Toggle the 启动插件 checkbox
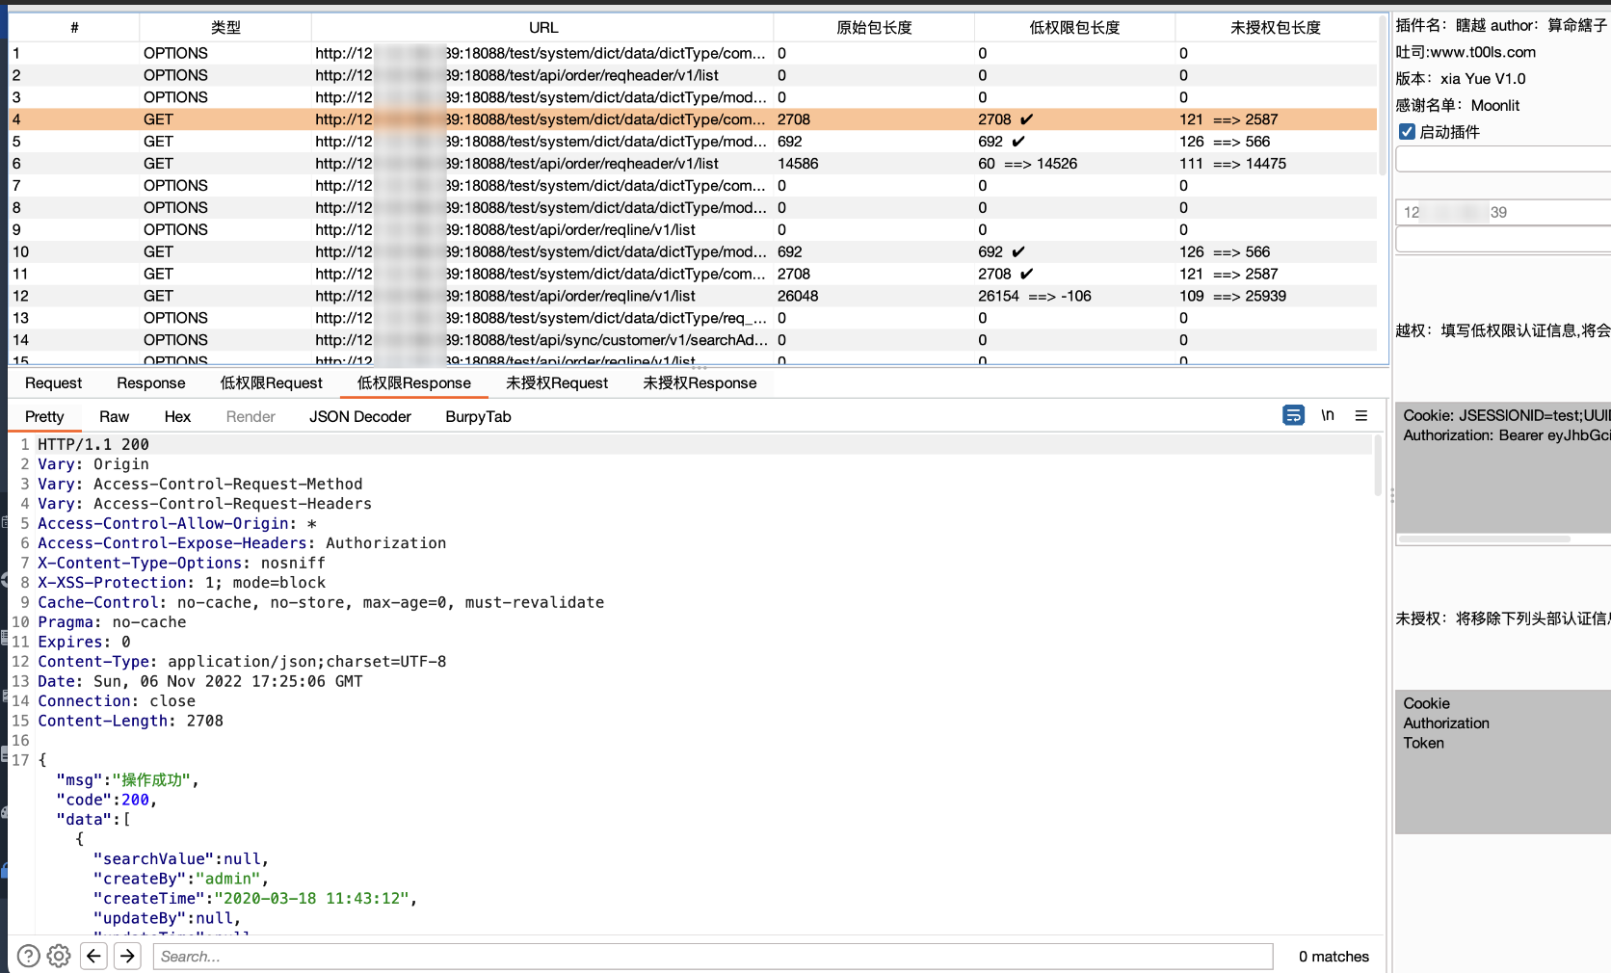The width and height of the screenshot is (1611, 973). (1407, 132)
